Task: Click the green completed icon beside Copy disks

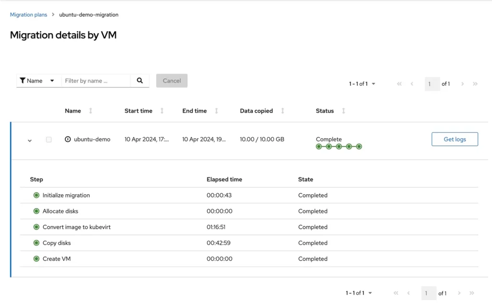Action: 36,243
